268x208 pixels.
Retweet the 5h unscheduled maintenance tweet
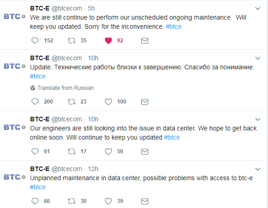click(x=71, y=41)
